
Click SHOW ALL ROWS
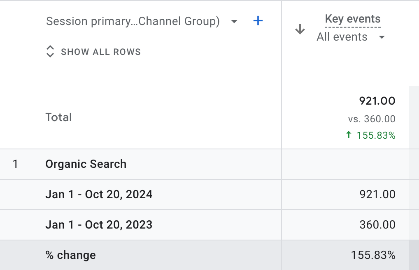pos(101,52)
